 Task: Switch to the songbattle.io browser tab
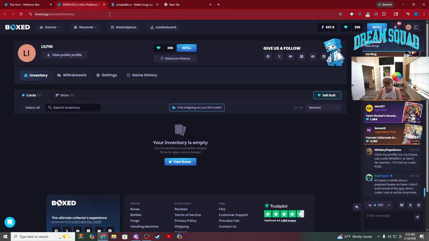pyautogui.click(x=134, y=5)
